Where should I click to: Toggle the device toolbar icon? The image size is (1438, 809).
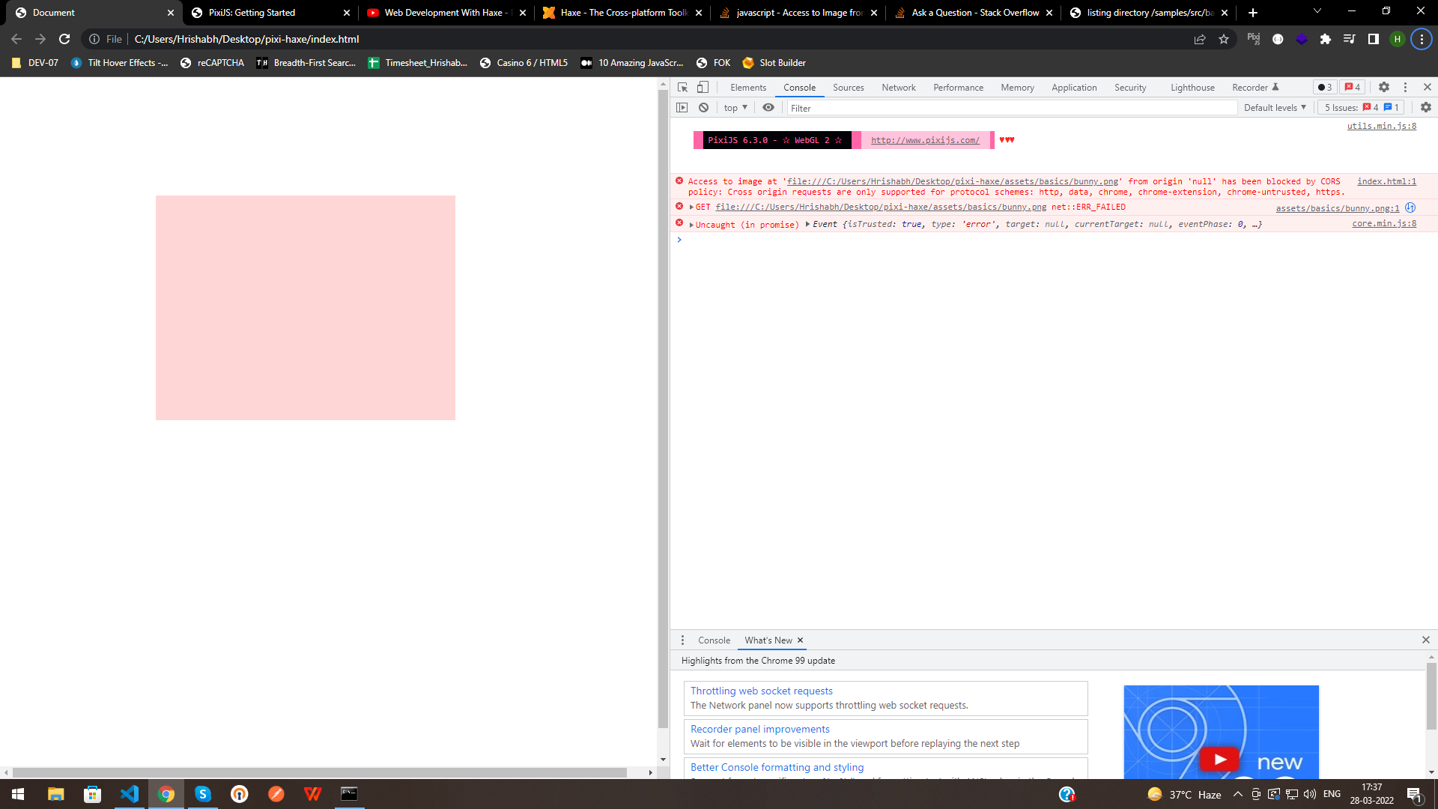coord(703,88)
